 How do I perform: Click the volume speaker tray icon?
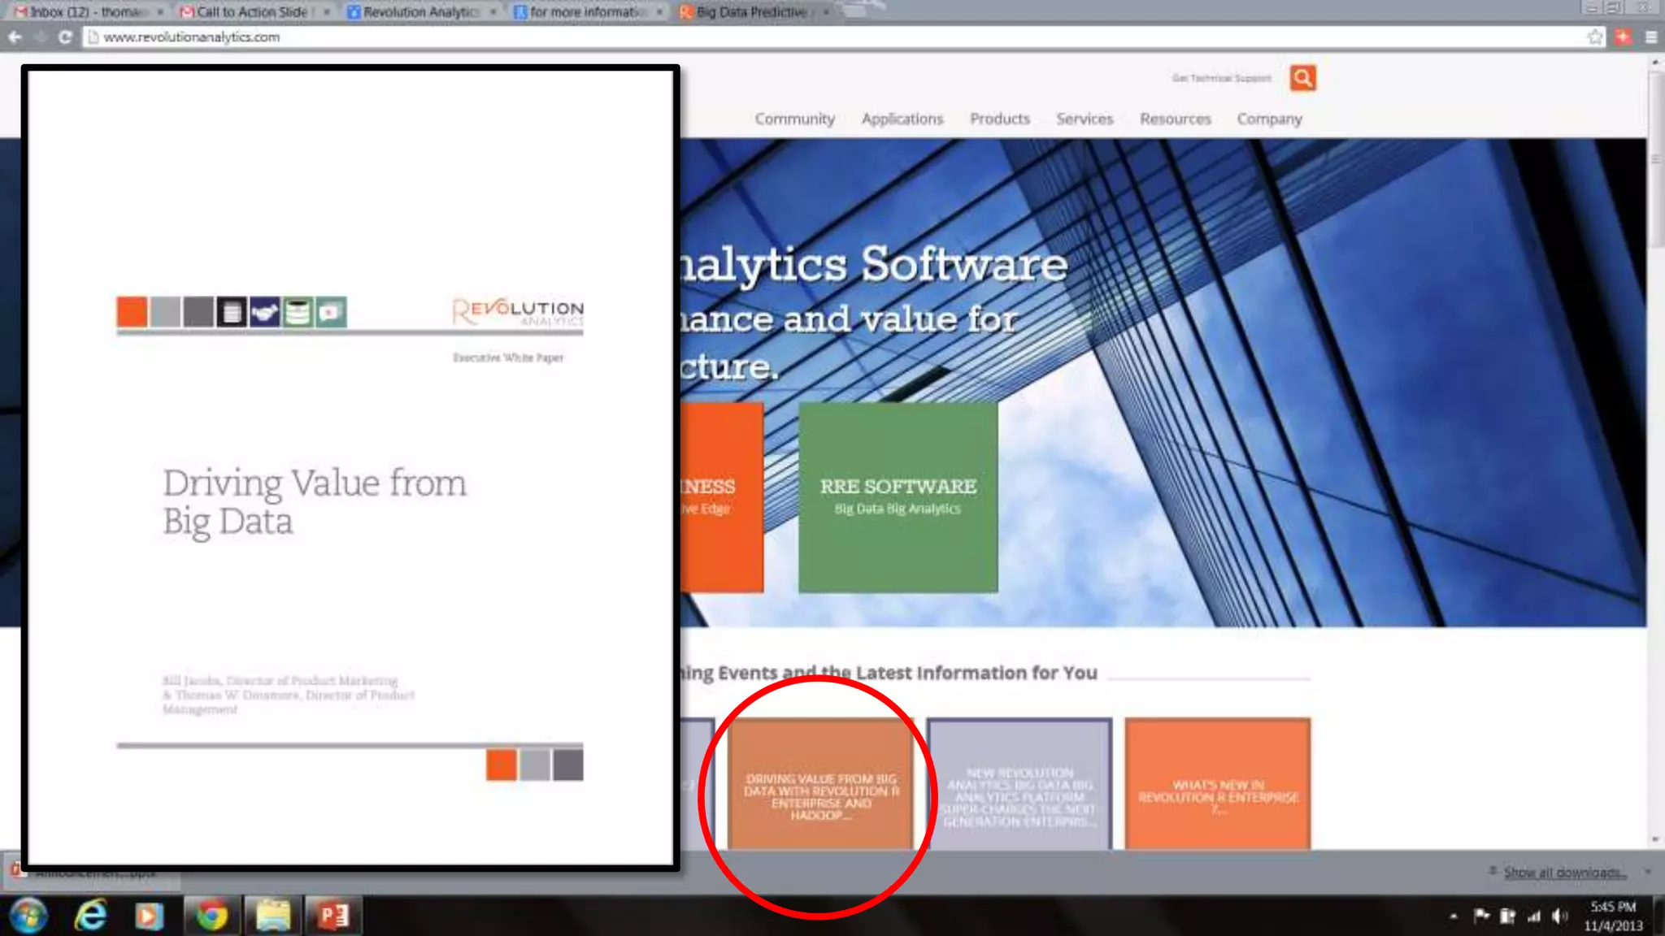point(1558,916)
